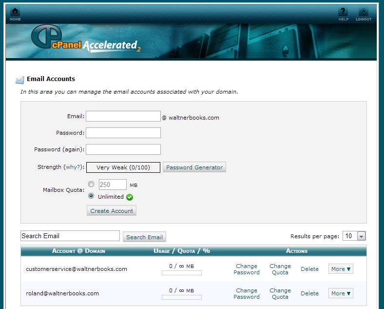384x309 pixels.
Task: Click the cPanel Accelerated logo
Action: coord(86,39)
